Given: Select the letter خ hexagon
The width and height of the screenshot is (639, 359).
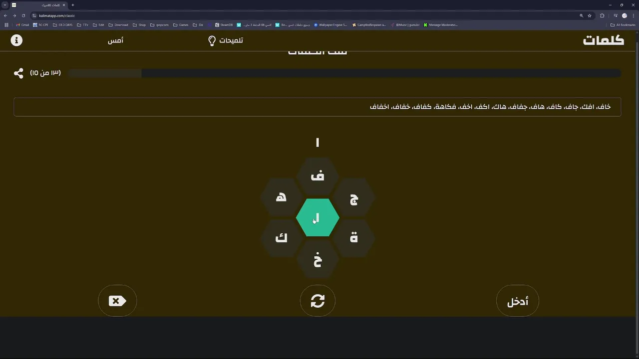Looking at the screenshot, I should click(x=318, y=260).
